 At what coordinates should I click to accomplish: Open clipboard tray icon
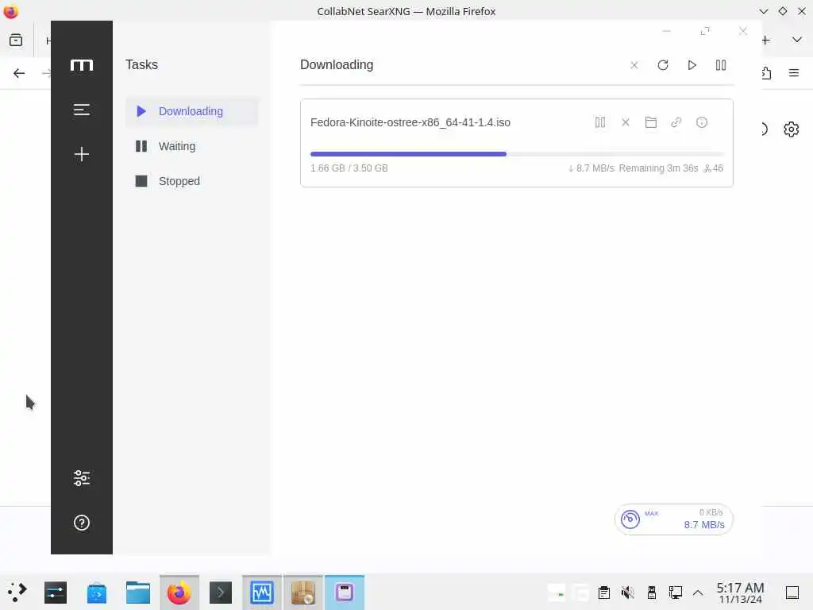[603, 593]
